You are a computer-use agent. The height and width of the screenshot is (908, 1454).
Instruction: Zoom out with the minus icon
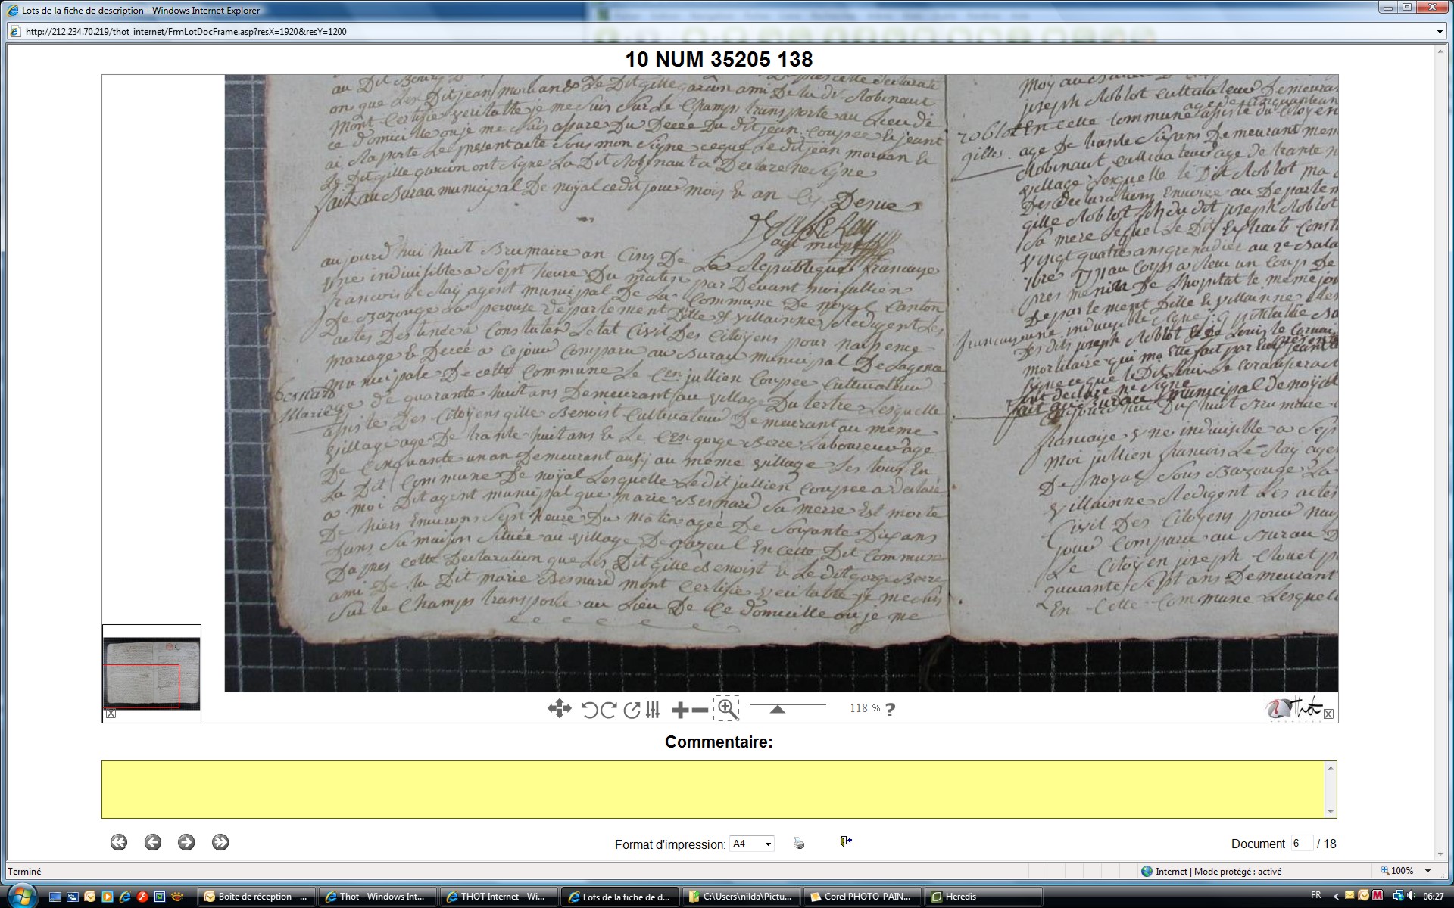[x=700, y=710]
